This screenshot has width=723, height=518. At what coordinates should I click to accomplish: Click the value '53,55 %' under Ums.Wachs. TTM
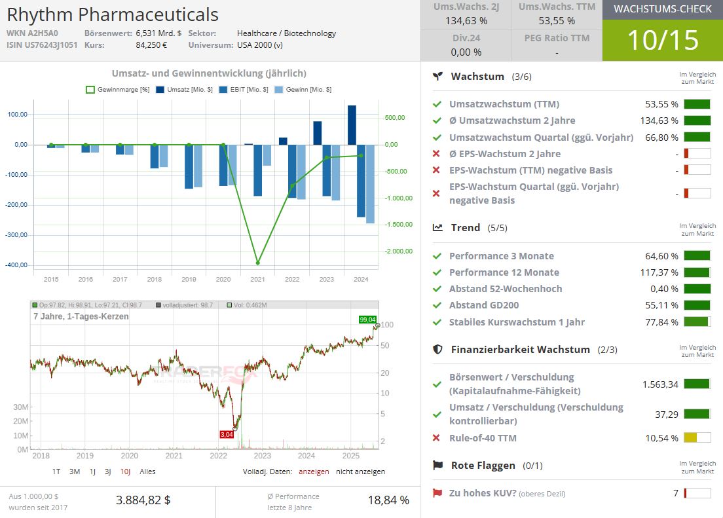point(557,21)
